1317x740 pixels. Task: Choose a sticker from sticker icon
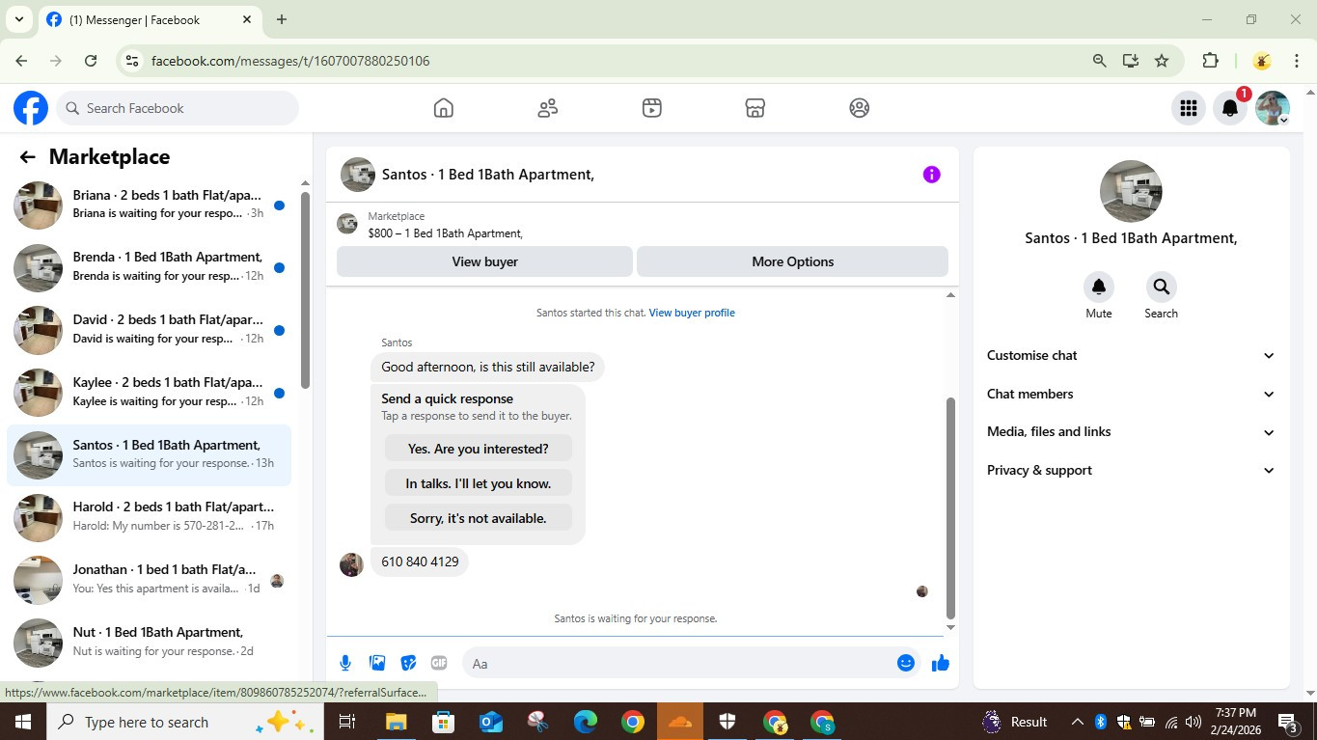(x=408, y=663)
